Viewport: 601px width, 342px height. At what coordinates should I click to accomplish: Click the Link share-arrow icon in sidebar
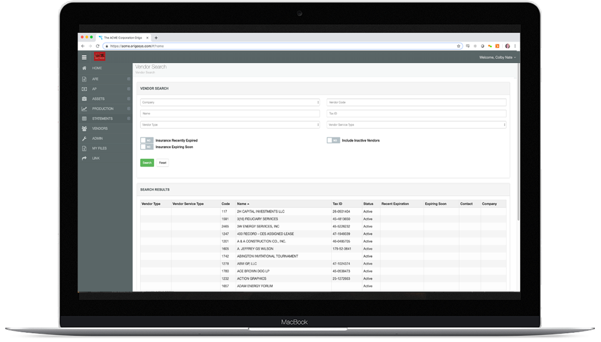tap(84, 158)
